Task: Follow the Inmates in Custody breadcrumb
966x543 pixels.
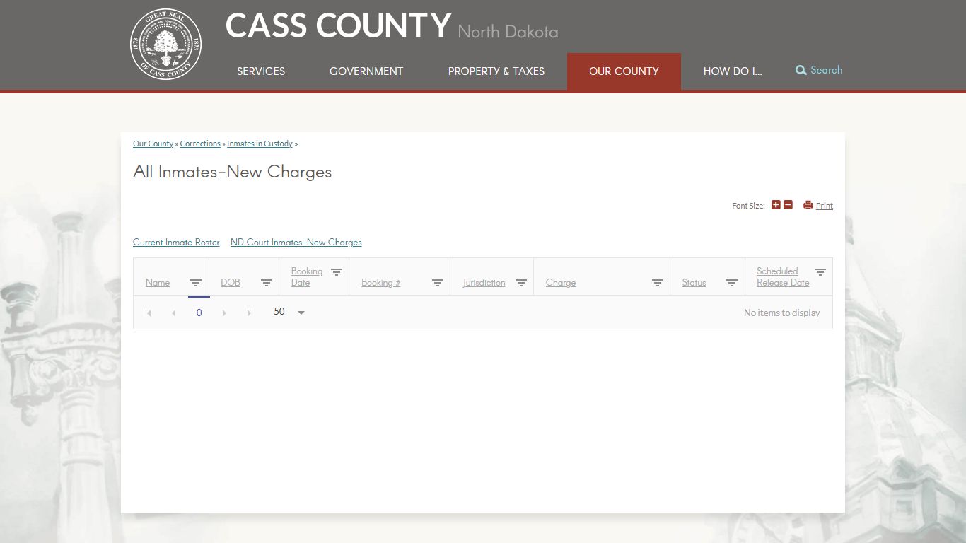Action: tap(260, 144)
